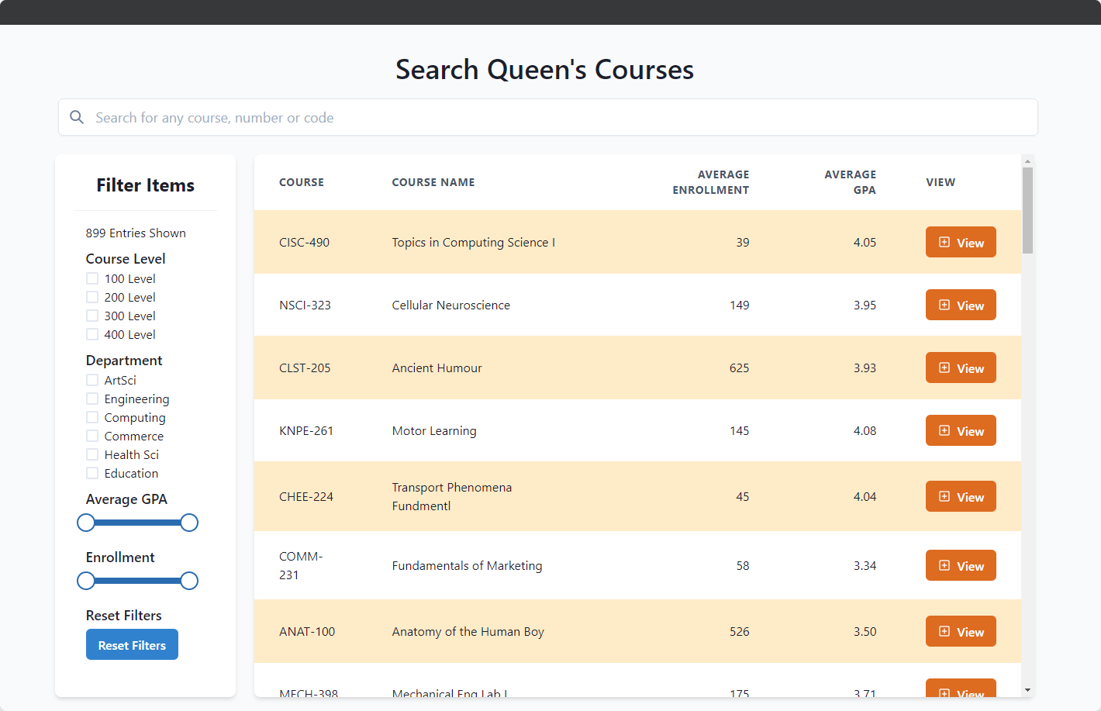
Task: Click the plus icon in CISC-490 View button
Action: coord(944,243)
